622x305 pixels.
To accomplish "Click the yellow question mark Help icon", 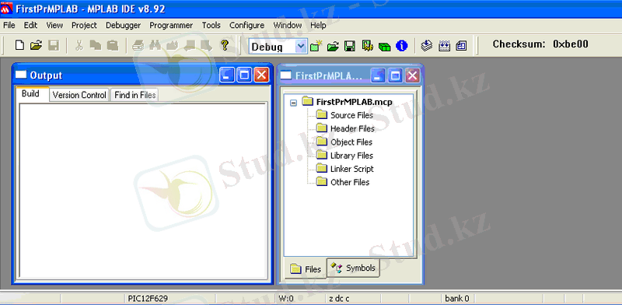I will 225,45.
